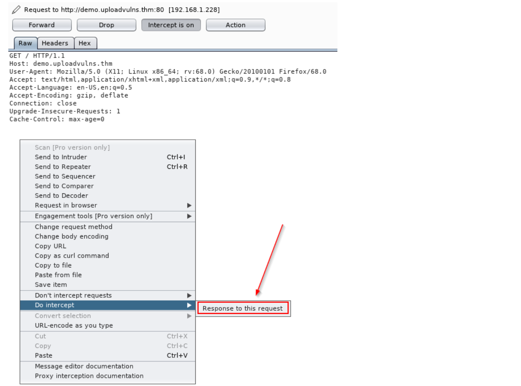521x386 pixels.
Task: Select the Raw tab
Action: [25, 43]
